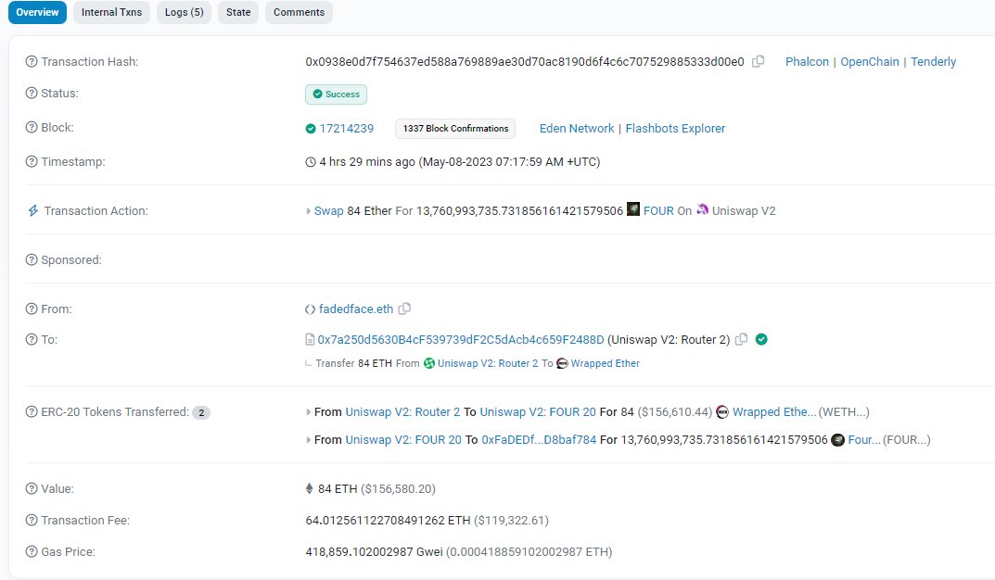Open the Internal Txns tab
This screenshot has width=995, height=580.
(111, 12)
